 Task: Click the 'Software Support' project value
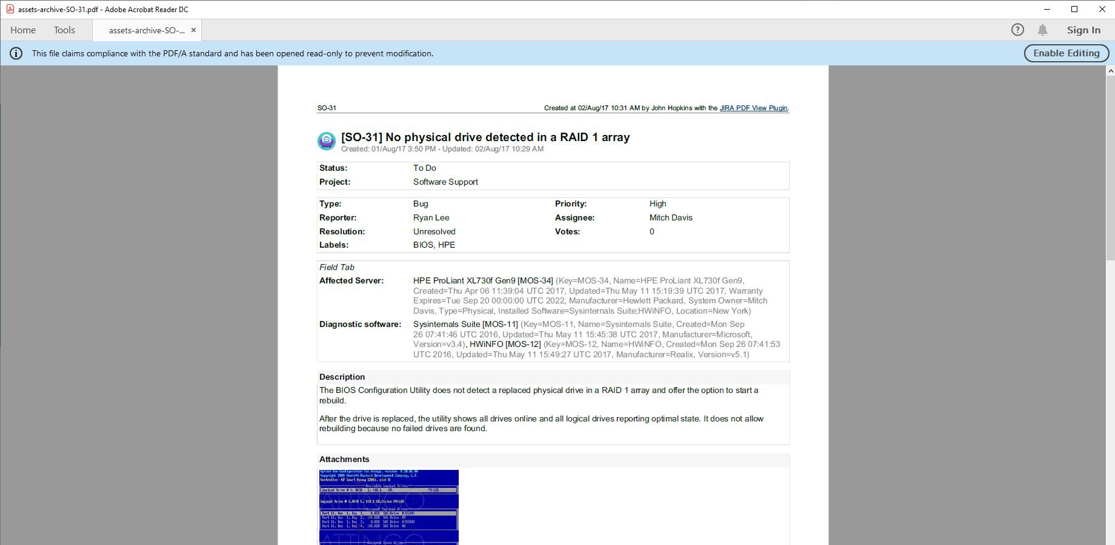[445, 182]
